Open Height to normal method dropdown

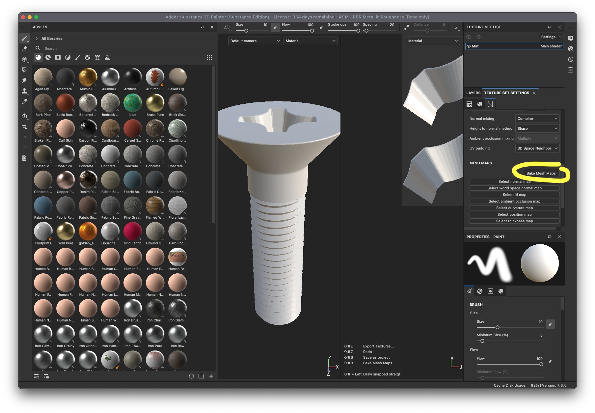pyautogui.click(x=537, y=128)
